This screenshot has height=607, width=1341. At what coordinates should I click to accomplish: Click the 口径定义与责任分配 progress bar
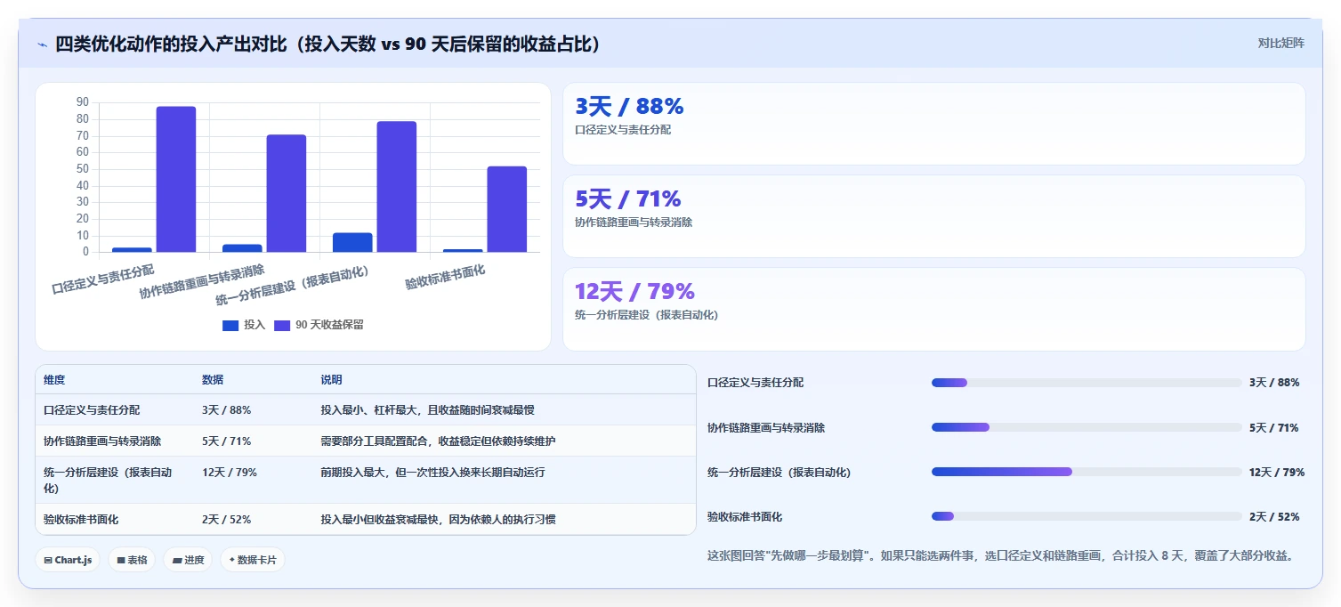pyautogui.click(x=1087, y=383)
